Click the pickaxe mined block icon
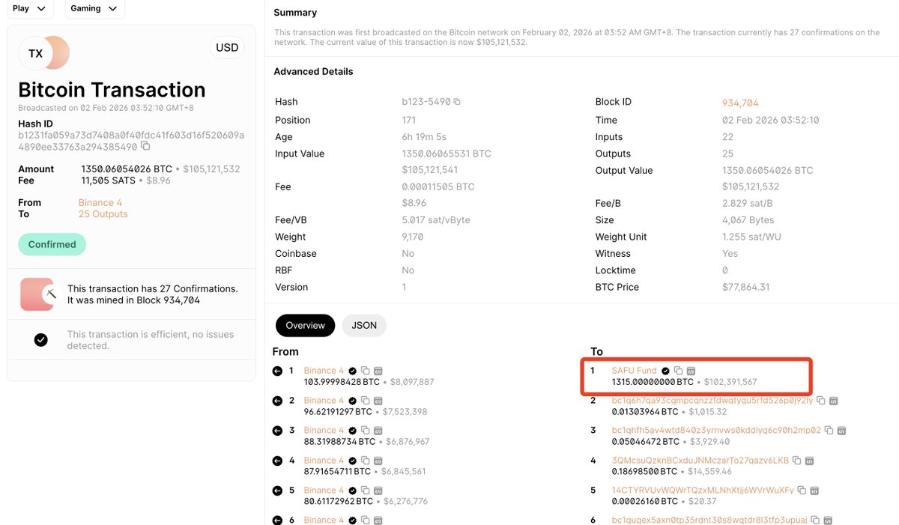Viewport: 899px width, 525px height. pos(49,294)
